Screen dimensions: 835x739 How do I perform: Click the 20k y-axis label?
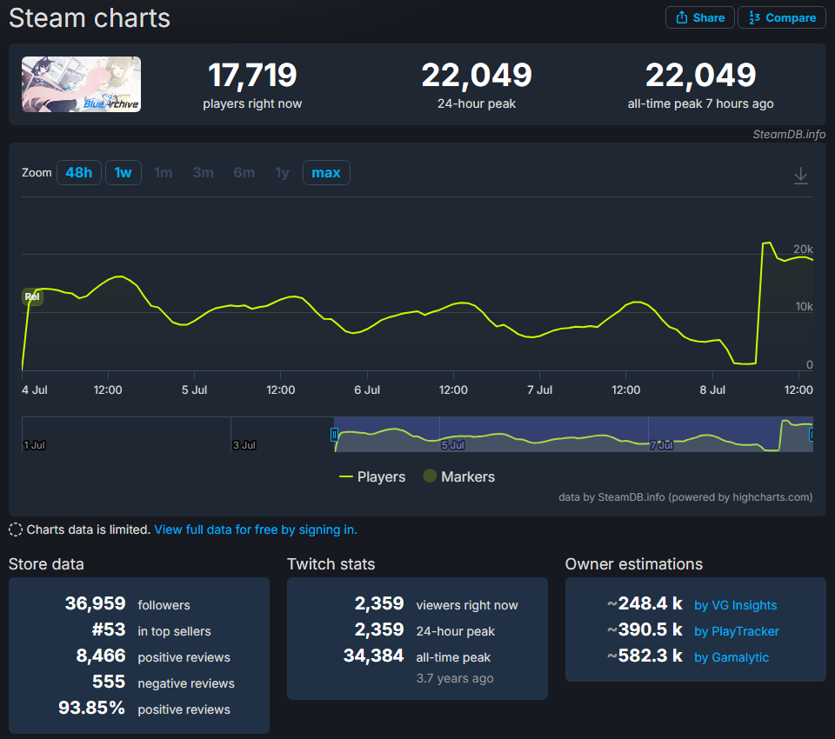pyautogui.click(x=803, y=250)
